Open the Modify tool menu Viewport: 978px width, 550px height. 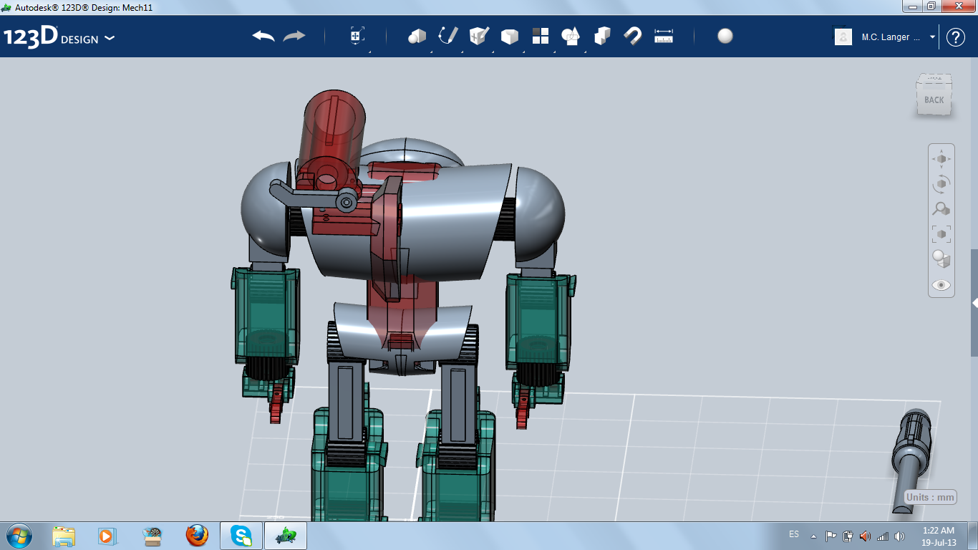510,37
